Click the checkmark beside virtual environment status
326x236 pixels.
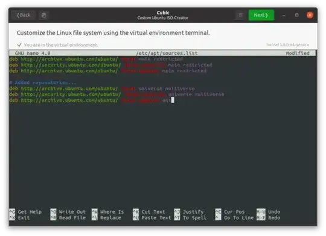pyautogui.click(x=19, y=45)
